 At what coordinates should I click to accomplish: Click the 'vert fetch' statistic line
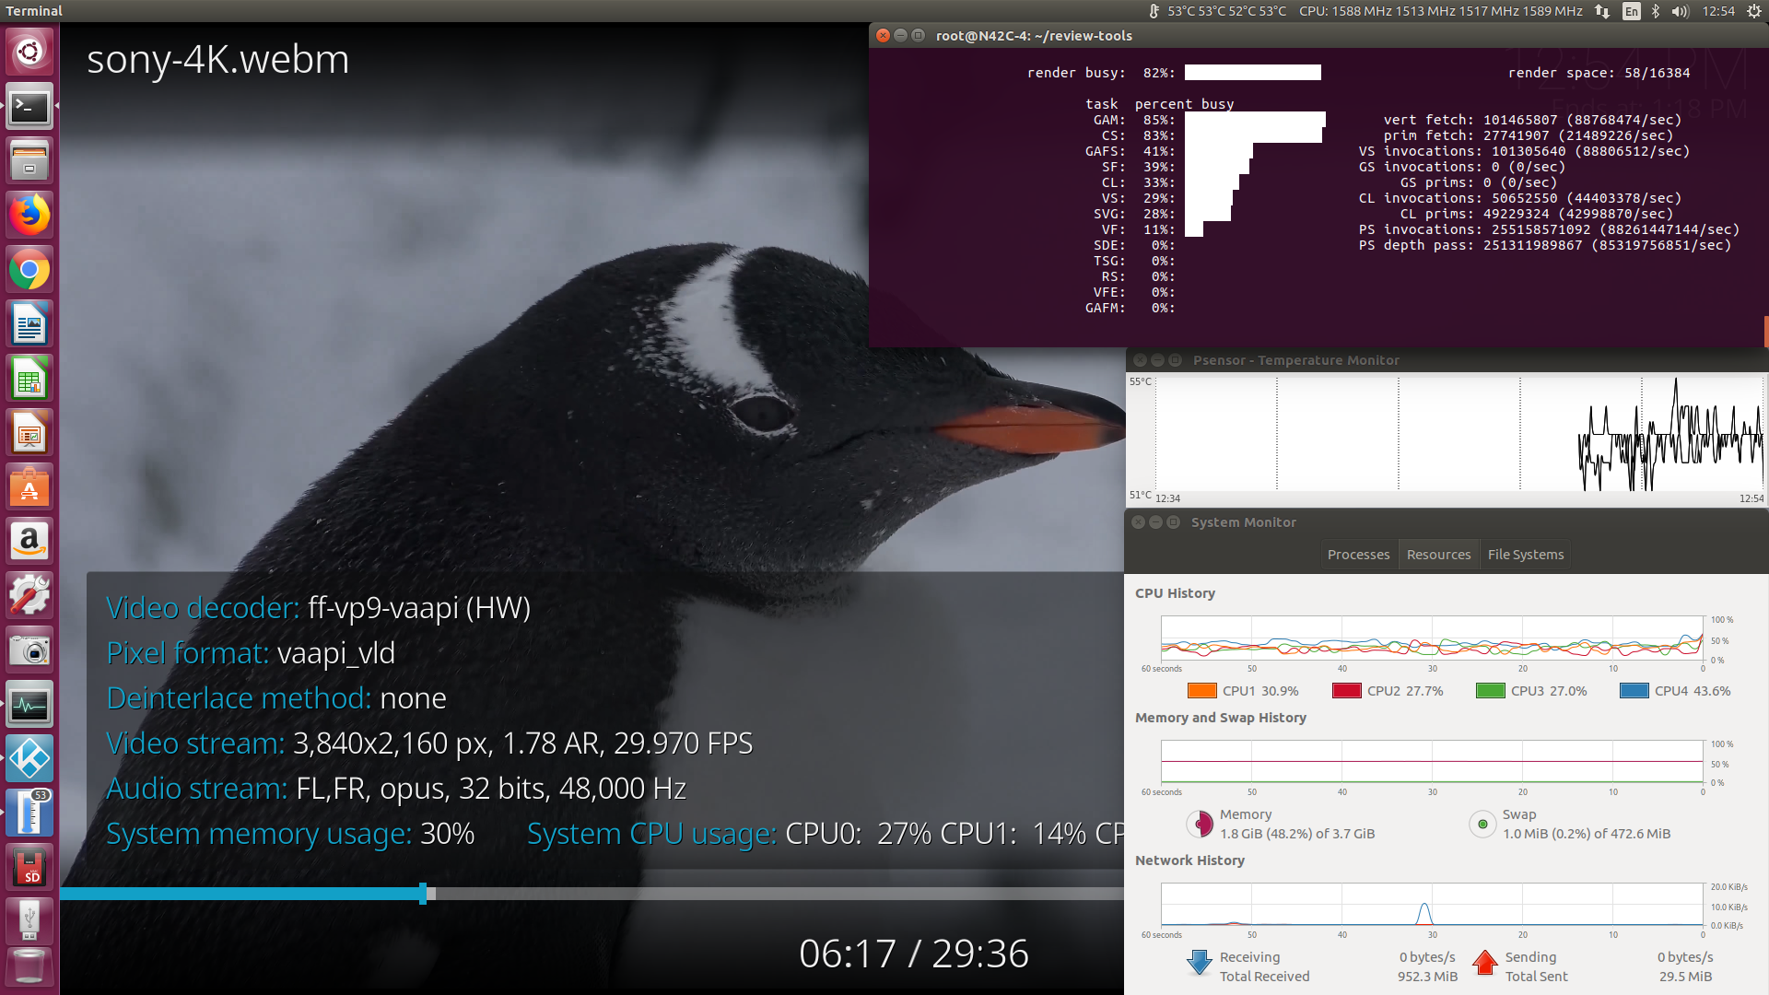(x=1532, y=120)
